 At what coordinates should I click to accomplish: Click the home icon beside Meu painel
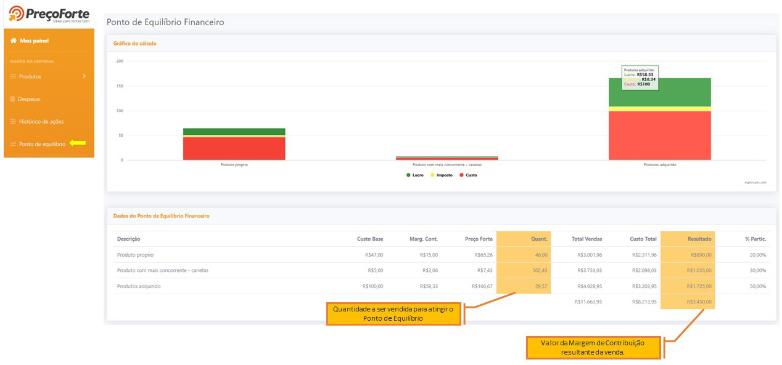tap(13, 41)
